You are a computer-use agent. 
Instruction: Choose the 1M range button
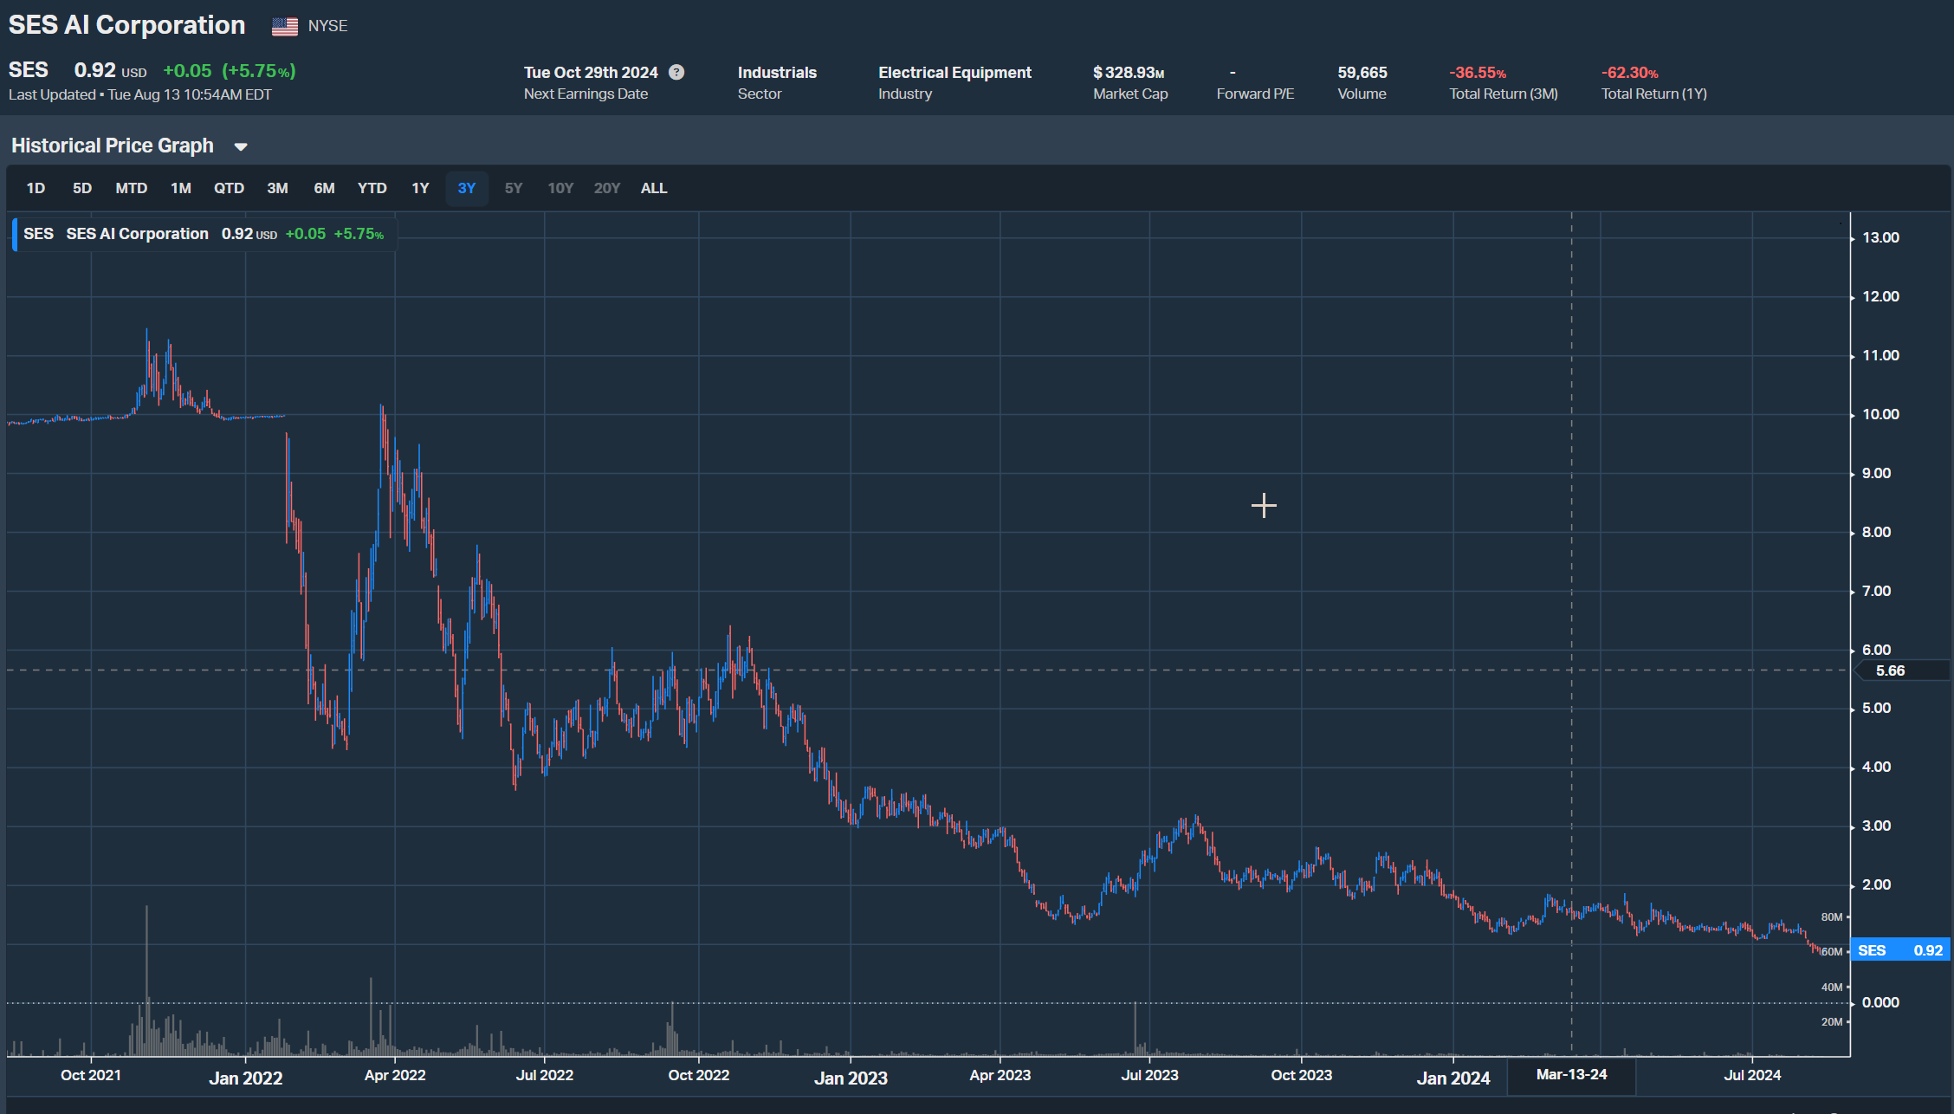[180, 188]
